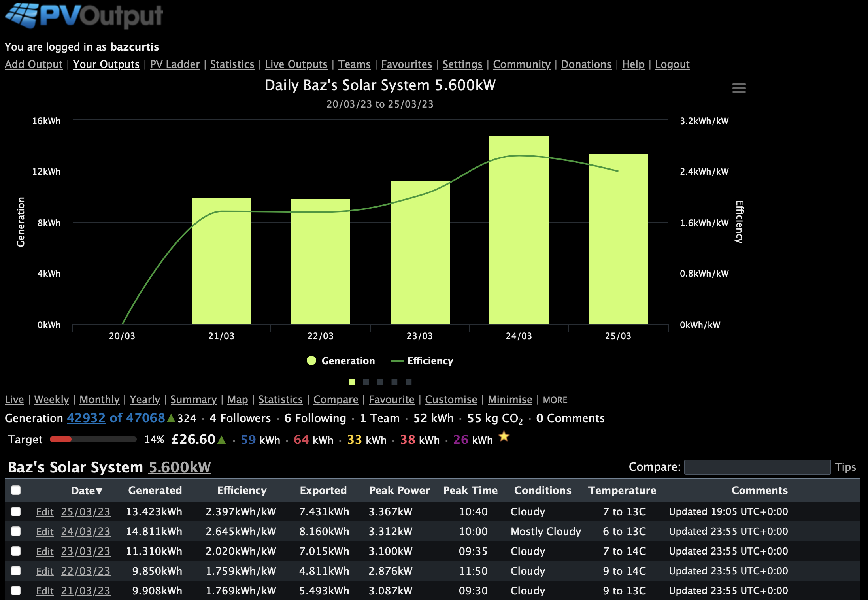Open the Customise view options
Image resolution: width=868 pixels, height=600 pixels.
pyautogui.click(x=451, y=400)
